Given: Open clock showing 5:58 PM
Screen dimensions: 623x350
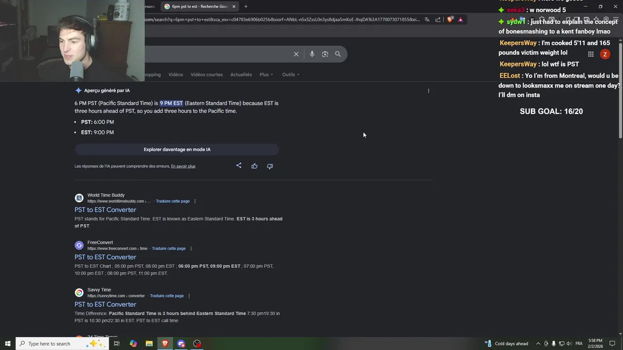Looking at the screenshot, I should click(595, 344).
